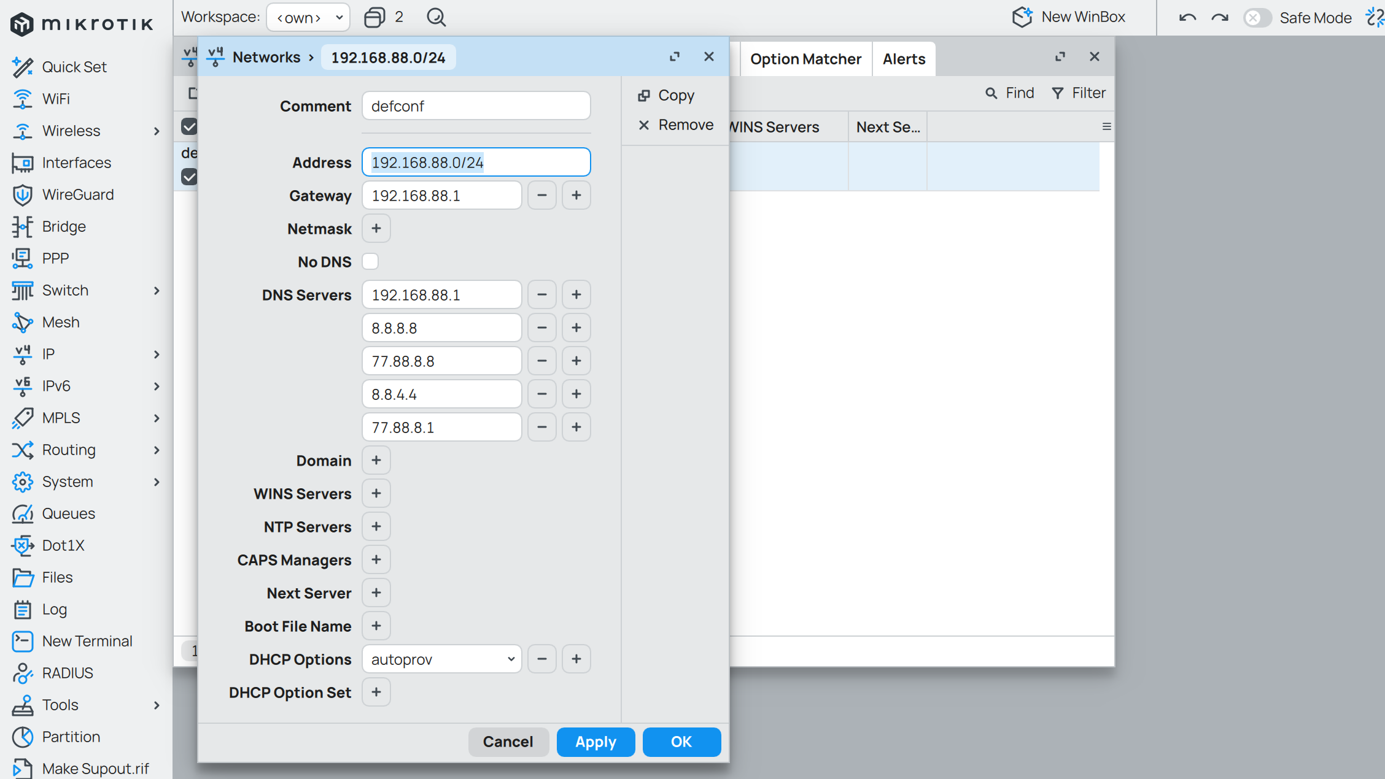Image resolution: width=1385 pixels, height=779 pixels.
Task: Click the columns menu icon in table header
Action: (x=1106, y=126)
